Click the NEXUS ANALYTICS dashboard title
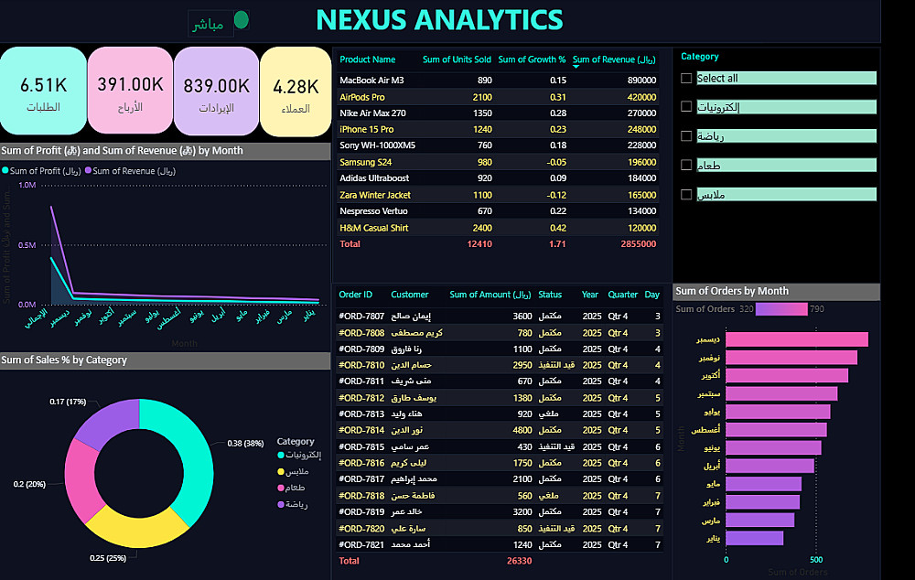The height and width of the screenshot is (580, 915). (439, 20)
